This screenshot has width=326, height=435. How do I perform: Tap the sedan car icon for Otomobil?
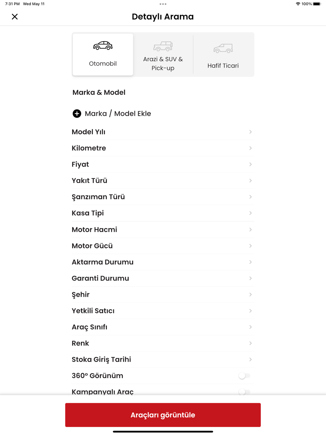(x=103, y=46)
